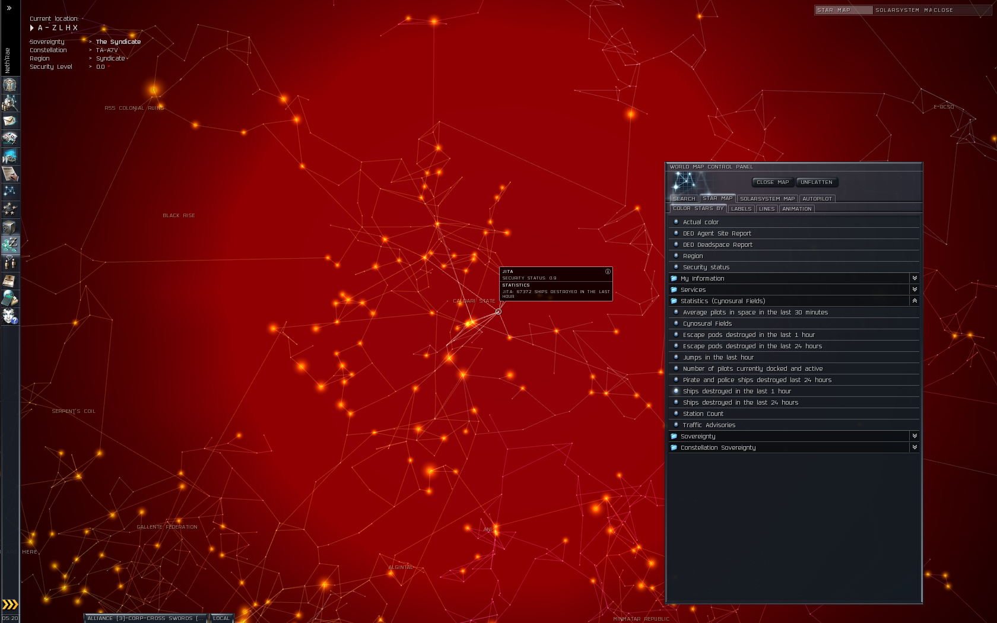This screenshot has width=997, height=623.
Task: Select Jumps in the last hour option
Action: pyautogui.click(x=794, y=357)
